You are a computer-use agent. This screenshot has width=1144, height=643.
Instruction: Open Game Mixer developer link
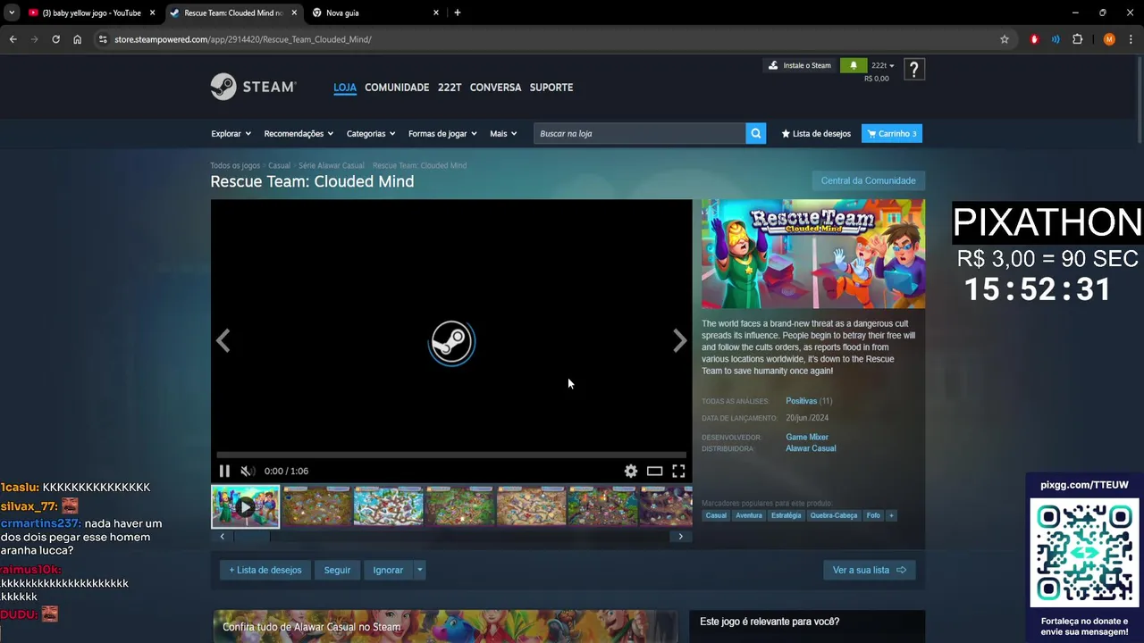(x=807, y=437)
